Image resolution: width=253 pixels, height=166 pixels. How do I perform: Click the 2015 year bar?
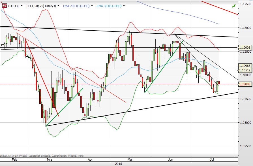(119, 164)
